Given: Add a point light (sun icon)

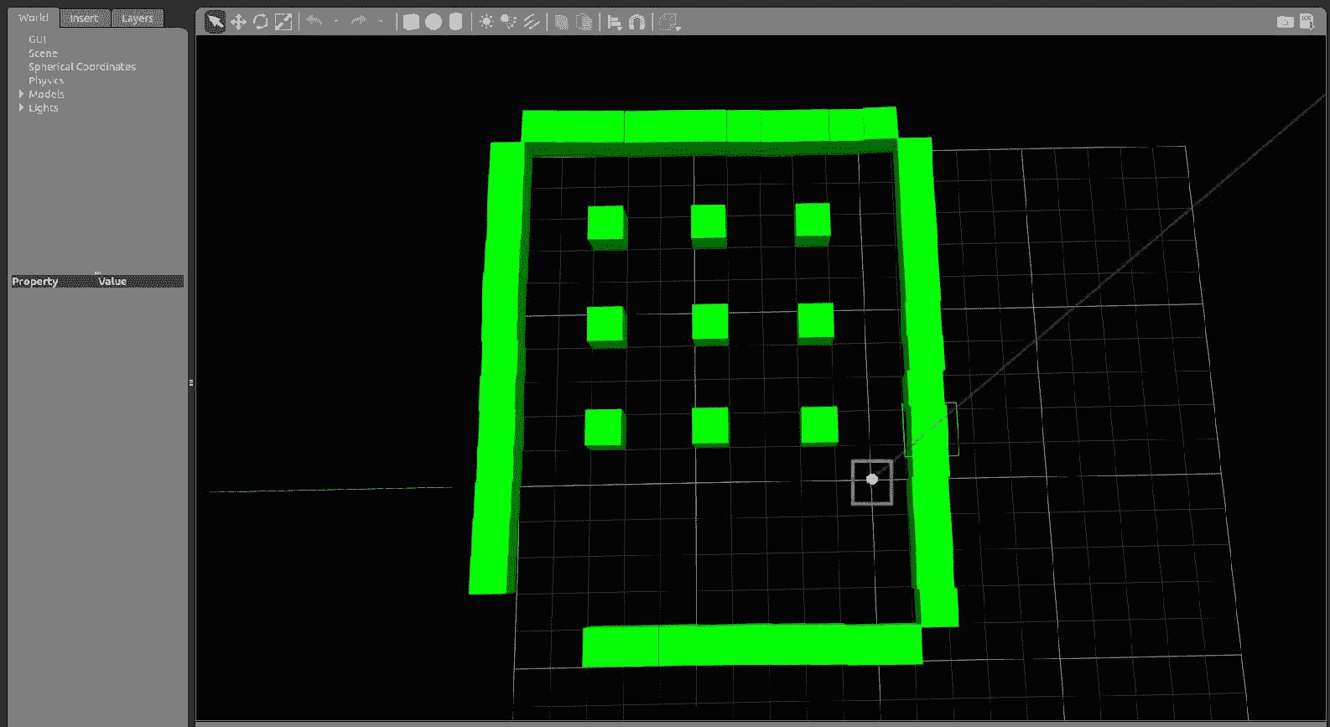Looking at the screenshot, I should point(486,22).
